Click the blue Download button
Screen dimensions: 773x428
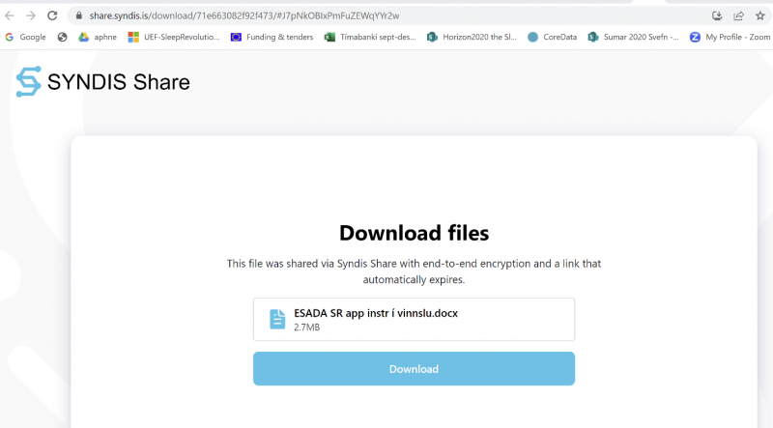[414, 369]
